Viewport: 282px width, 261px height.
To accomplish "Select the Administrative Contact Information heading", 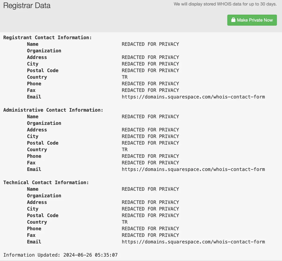I will pyautogui.click(x=53, y=110).
